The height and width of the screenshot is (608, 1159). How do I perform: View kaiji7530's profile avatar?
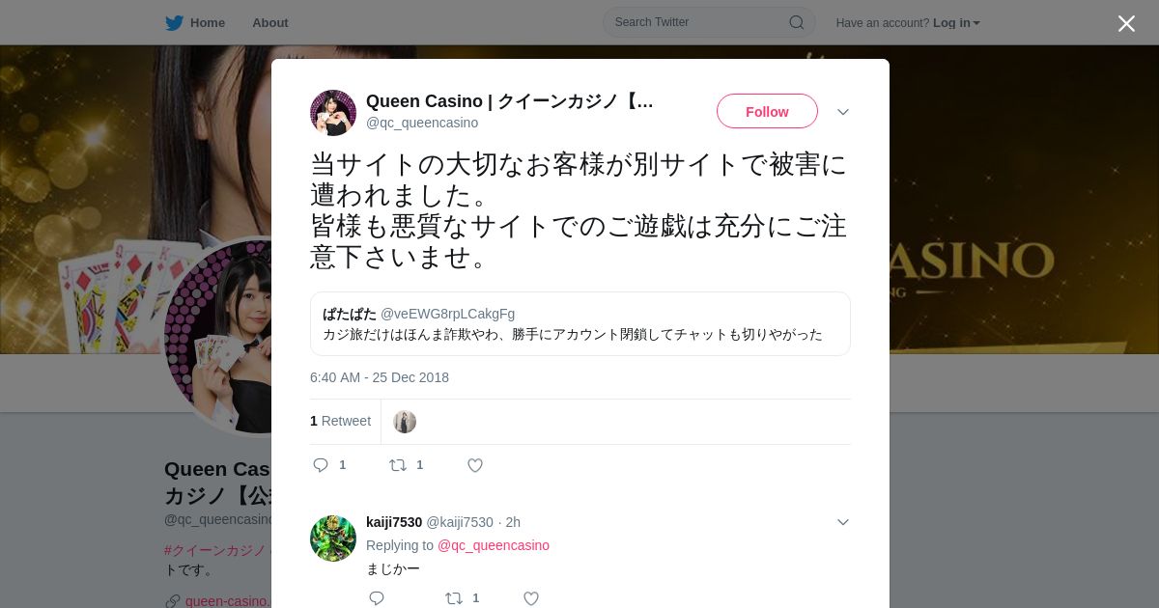333,539
